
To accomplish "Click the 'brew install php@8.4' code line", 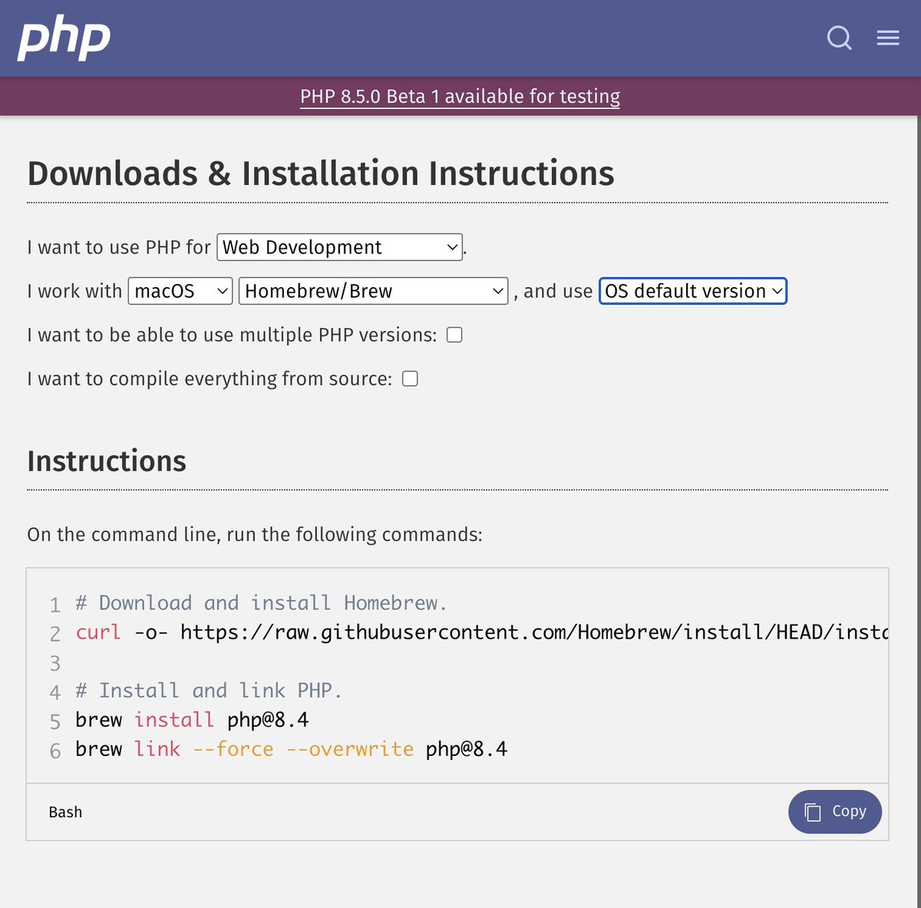I will click(x=192, y=720).
